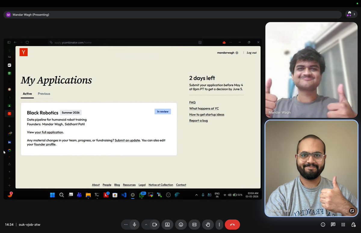Show participants from the people count badge
The width and height of the screenshot is (361, 233).
(351, 14)
